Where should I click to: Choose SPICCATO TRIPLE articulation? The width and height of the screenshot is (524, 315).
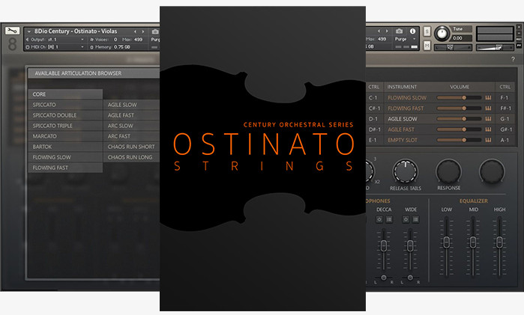pos(65,126)
